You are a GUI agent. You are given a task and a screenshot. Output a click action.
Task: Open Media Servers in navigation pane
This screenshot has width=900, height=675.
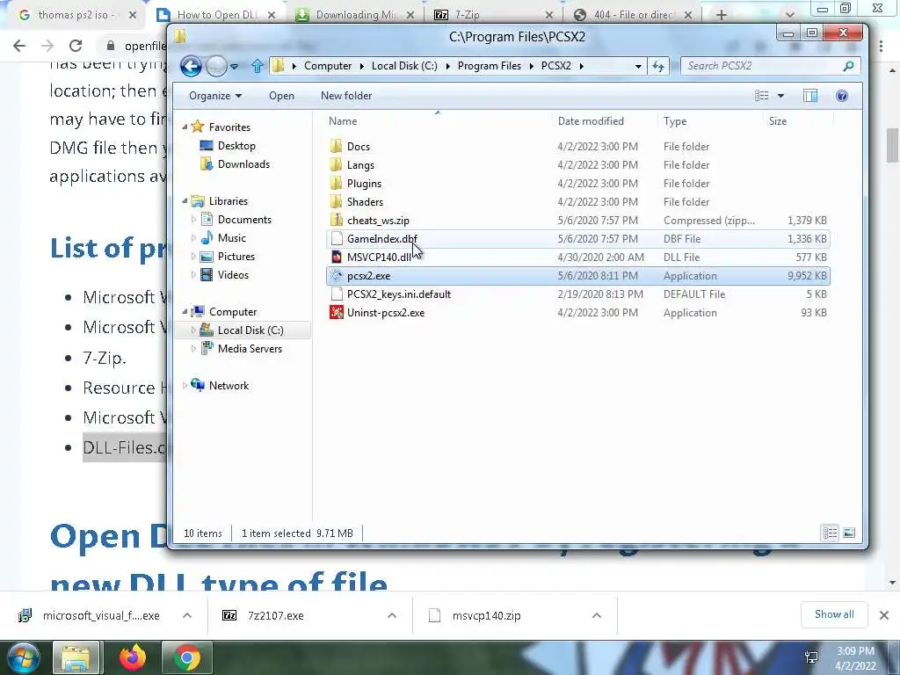(250, 348)
